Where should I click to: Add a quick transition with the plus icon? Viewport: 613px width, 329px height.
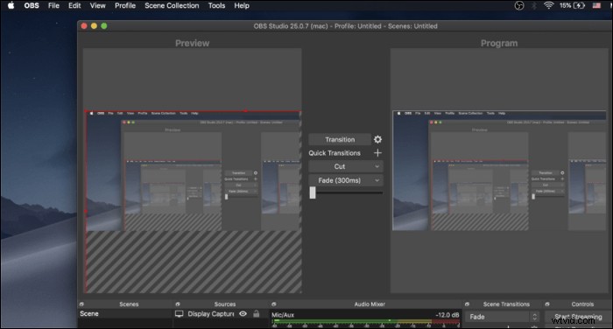[x=377, y=153]
